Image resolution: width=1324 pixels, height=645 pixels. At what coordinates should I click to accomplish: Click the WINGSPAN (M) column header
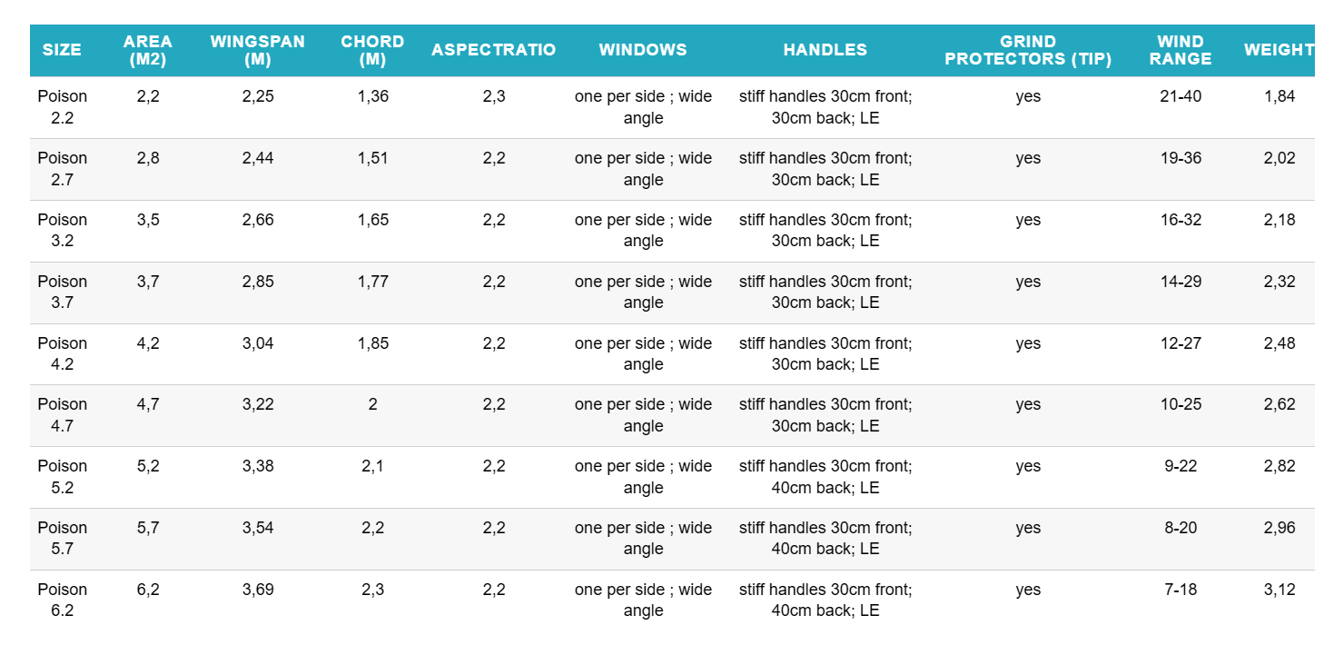(257, 50)
